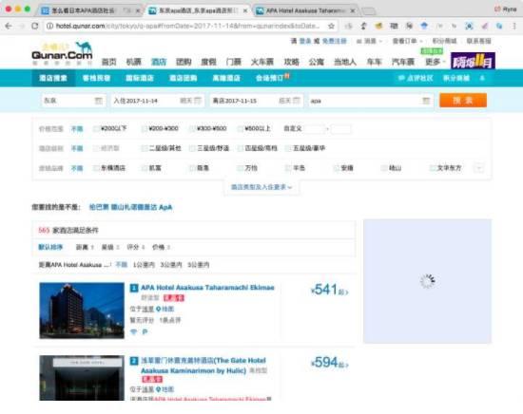Click the map pin icon for The Gate Hotel
The width and height of the screenshot is (523, 414).
(x=159, y=389)
